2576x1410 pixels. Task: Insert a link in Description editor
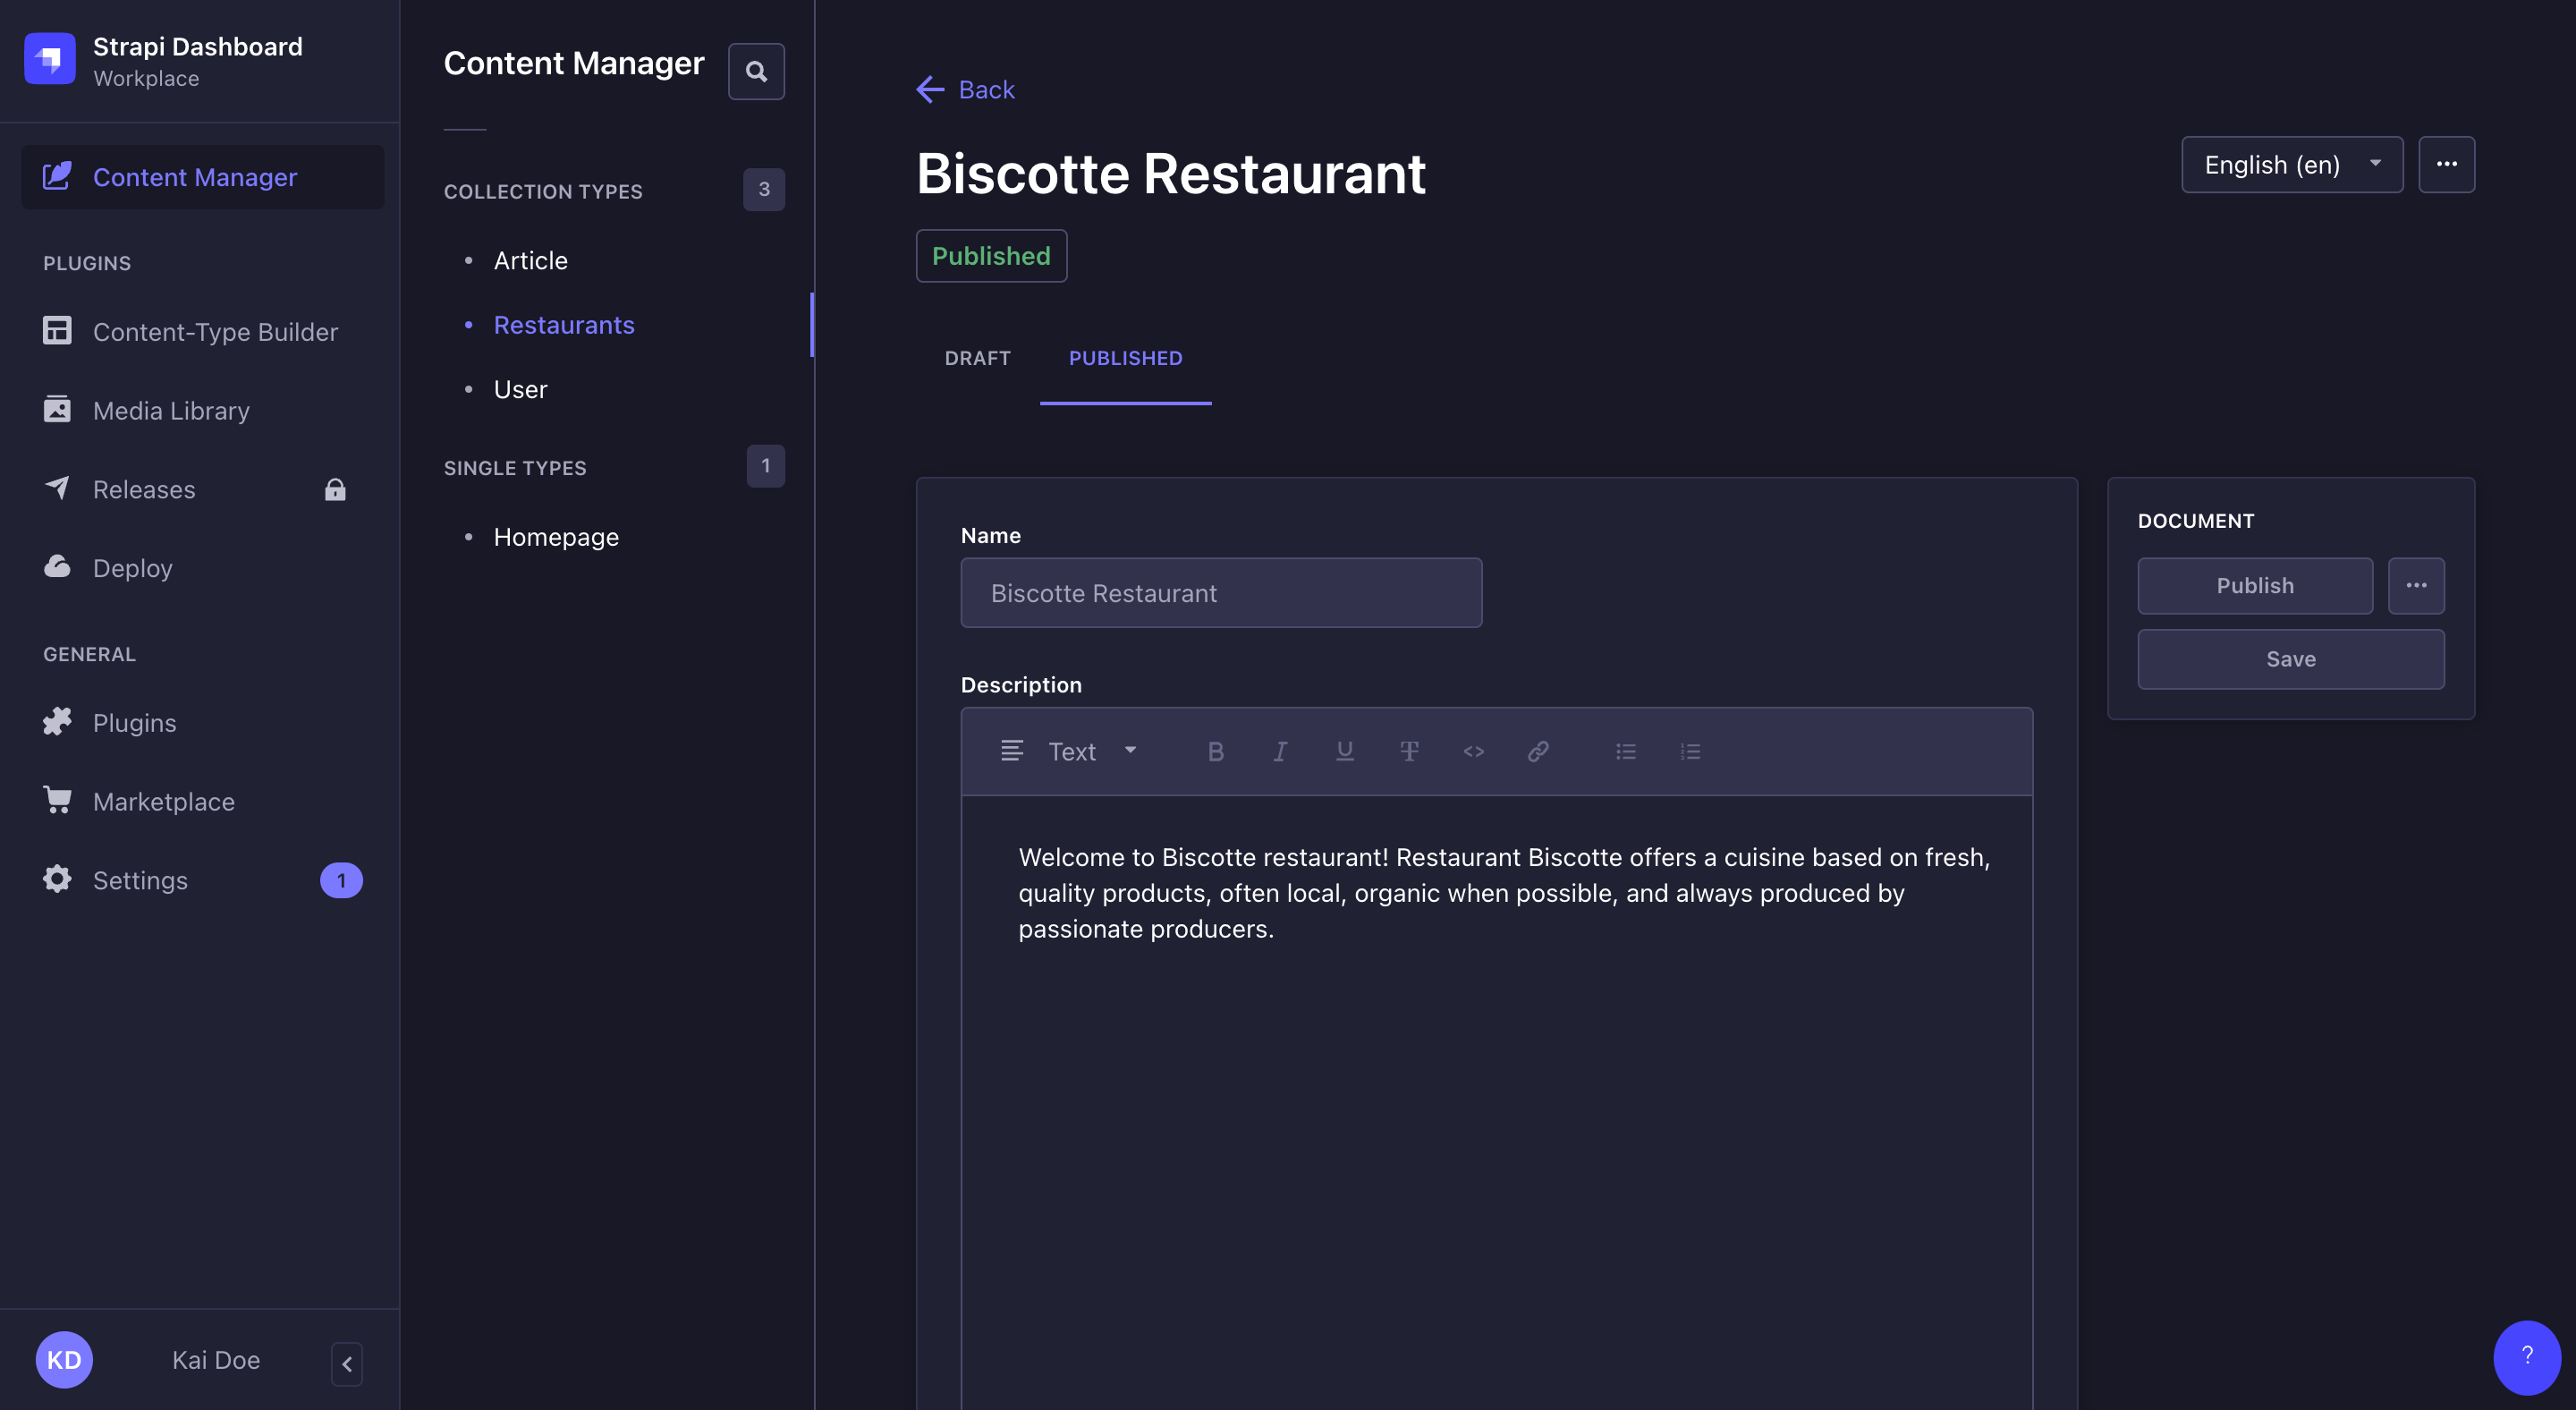click(1538, 751)
